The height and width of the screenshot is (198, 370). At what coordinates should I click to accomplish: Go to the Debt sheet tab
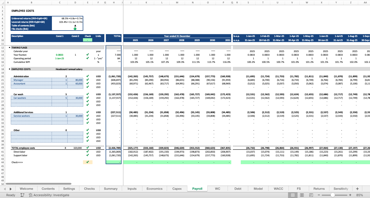pos(238,189)
